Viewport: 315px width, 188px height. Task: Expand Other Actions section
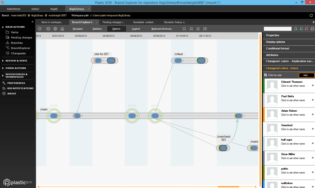[3, 68]
